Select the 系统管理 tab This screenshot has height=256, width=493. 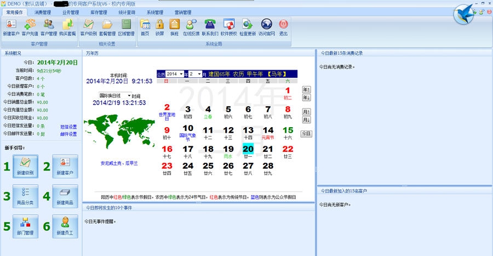pos(154,12)
